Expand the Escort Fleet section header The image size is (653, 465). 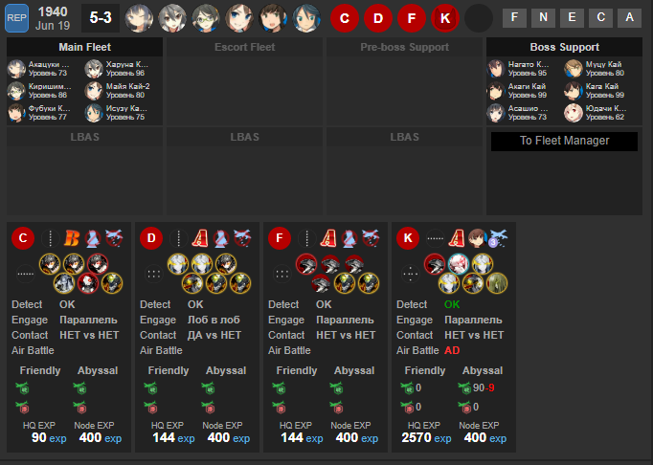pyautogui.click(x=244, y=47)
